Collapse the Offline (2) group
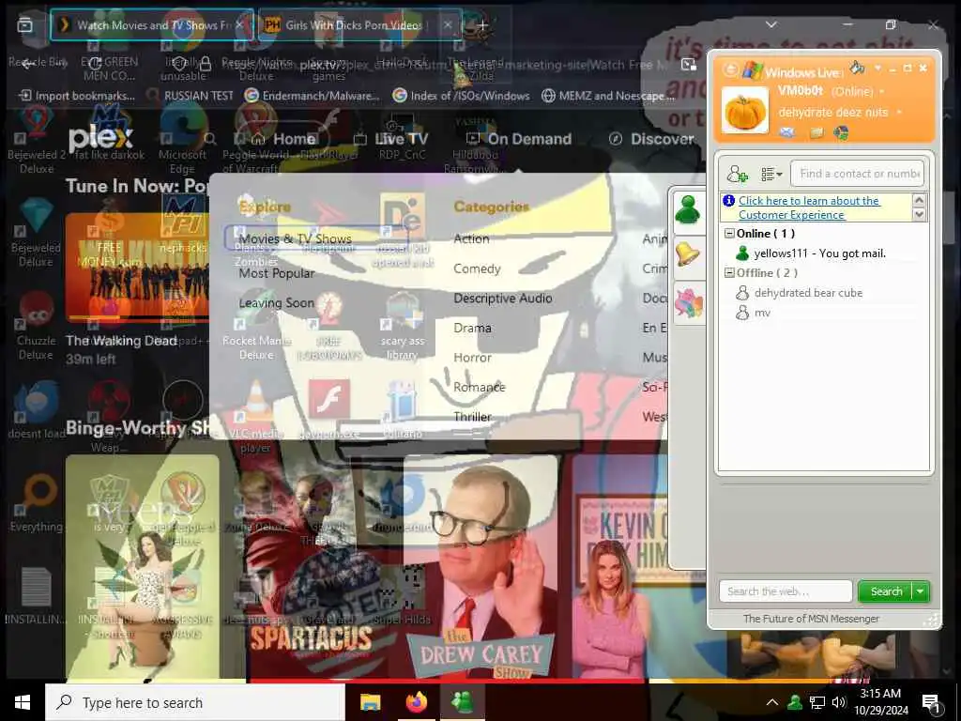The image size is (961, 721). (729, 272)
